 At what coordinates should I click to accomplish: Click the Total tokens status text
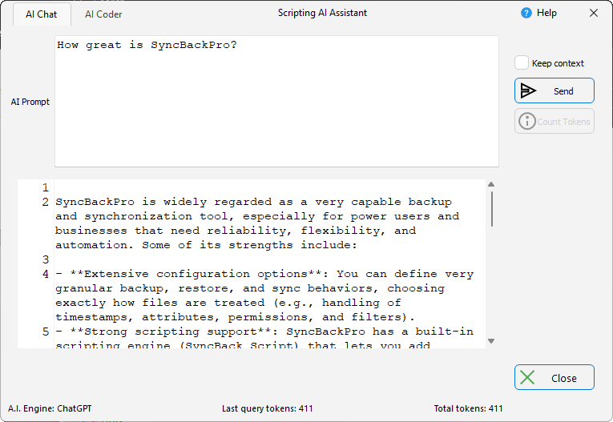pyautogui.click(x=468, y=408)
